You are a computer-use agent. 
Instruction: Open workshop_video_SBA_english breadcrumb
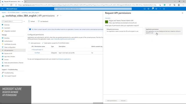(30, 12)
